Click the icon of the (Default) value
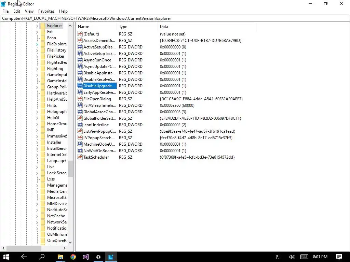Viewport: 350px width, 262px height. coord(80,34)
